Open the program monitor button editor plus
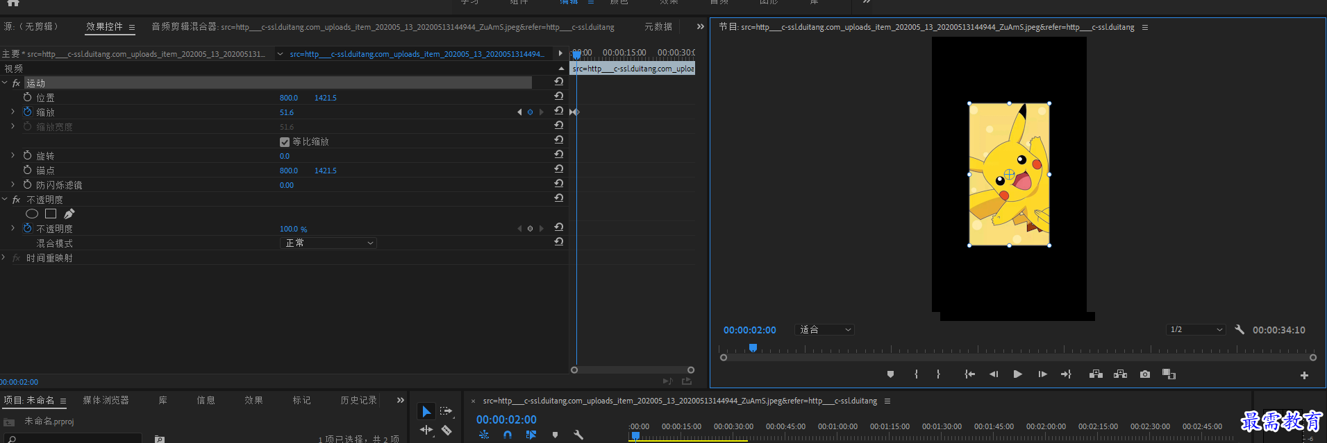The height and width of the screenshot is (443, 1327). pyautogui.click(x=1304, y=375)
